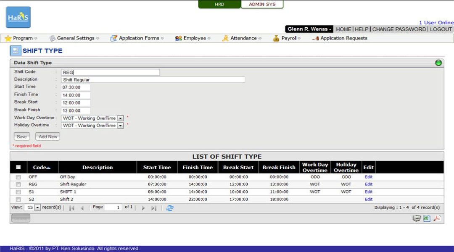Go to the last page of records

[x=154, y=208]
